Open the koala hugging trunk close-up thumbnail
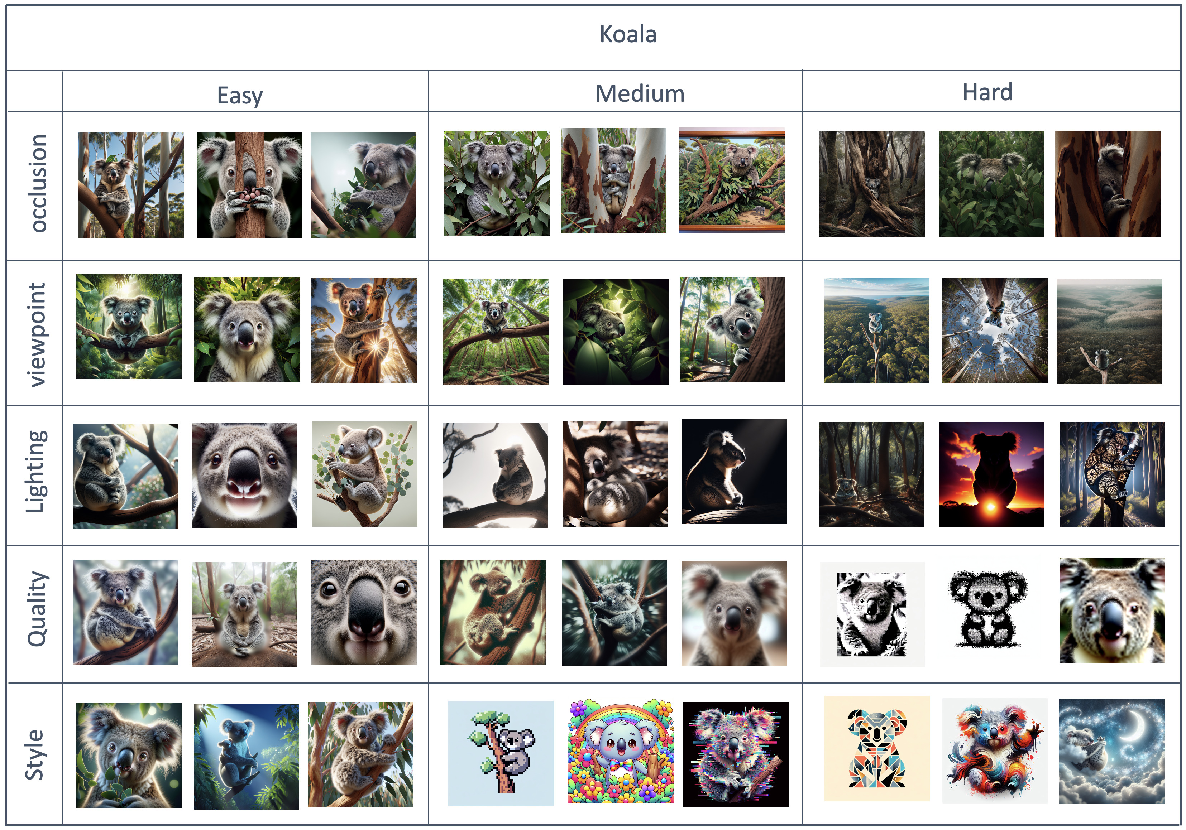The image size is (1186, 830). [x=249, y=185]
